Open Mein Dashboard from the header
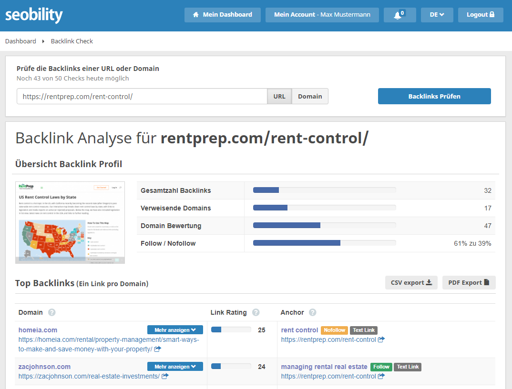Image resolution: width=512 pixels, height=389 pixels. coord(222,15)
